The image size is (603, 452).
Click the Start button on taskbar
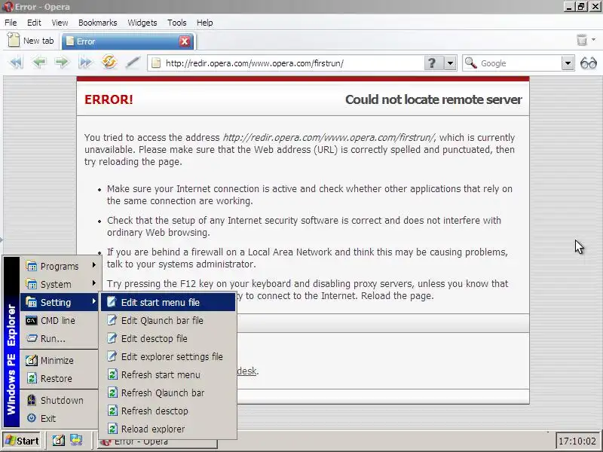22,441
